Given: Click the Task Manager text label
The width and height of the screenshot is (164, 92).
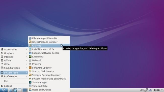Looking at the screenshot, I should click(x=40, y=82).
